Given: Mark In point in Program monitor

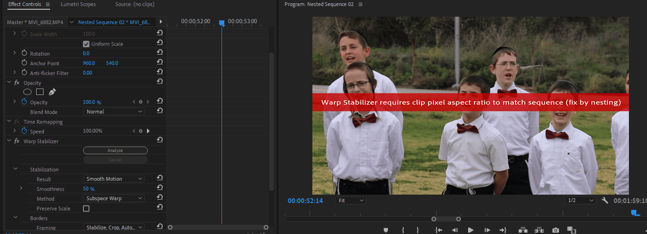Looking at the screenshot, I should coord(403,230).
